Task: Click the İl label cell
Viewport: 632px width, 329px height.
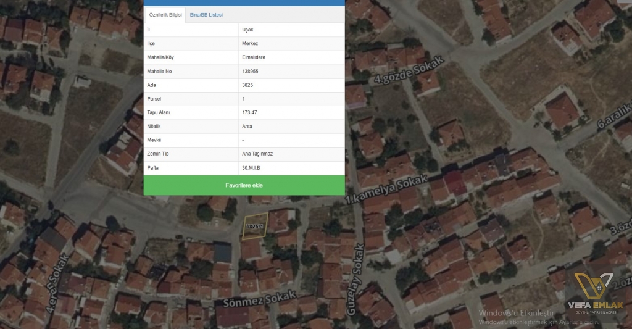Action: point(191,30)
